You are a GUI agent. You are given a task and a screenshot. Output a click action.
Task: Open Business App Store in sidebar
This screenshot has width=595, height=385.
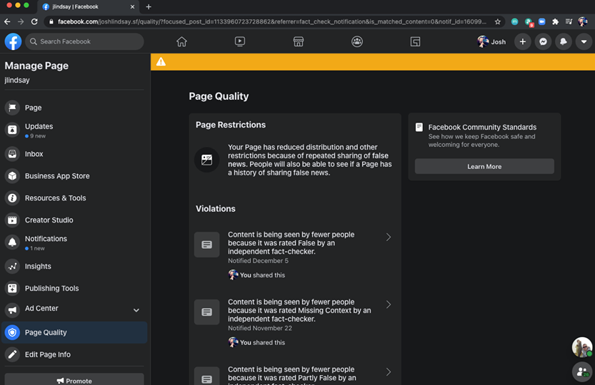(74, 176)
